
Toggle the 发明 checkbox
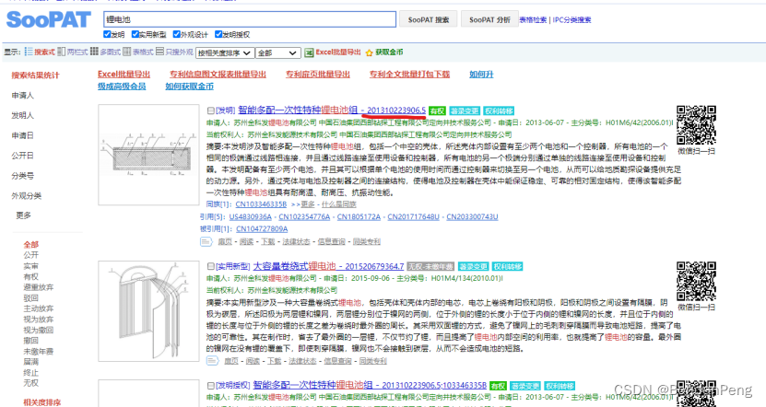pyautogui.click(x=107, y=34)
